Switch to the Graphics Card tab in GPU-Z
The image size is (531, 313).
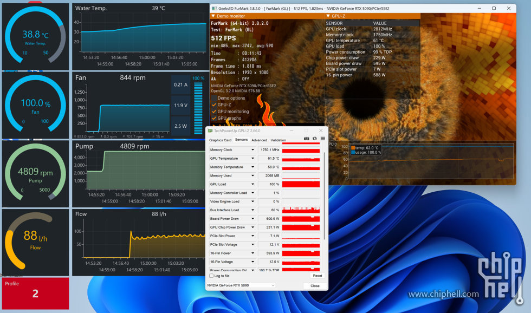click(x=220, y=140)
